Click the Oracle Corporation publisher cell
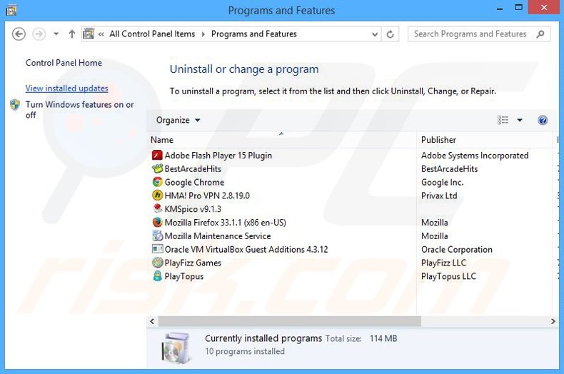This screenshot has height=374, width=564. (456, 249)
